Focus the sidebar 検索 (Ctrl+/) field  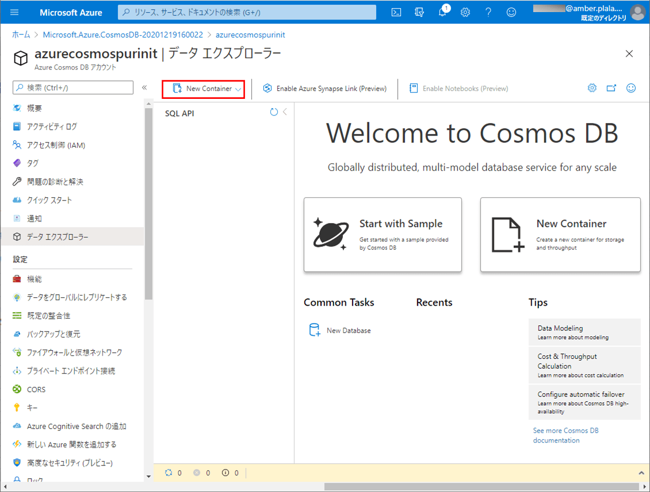(73, 87)
